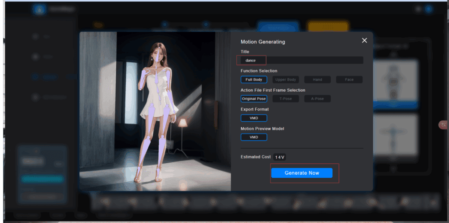This screenshot has width=449, height=223.
Task: Click the skeleton-overlaid character preview image
Action: pyautogui.click(x=155, y=111)
